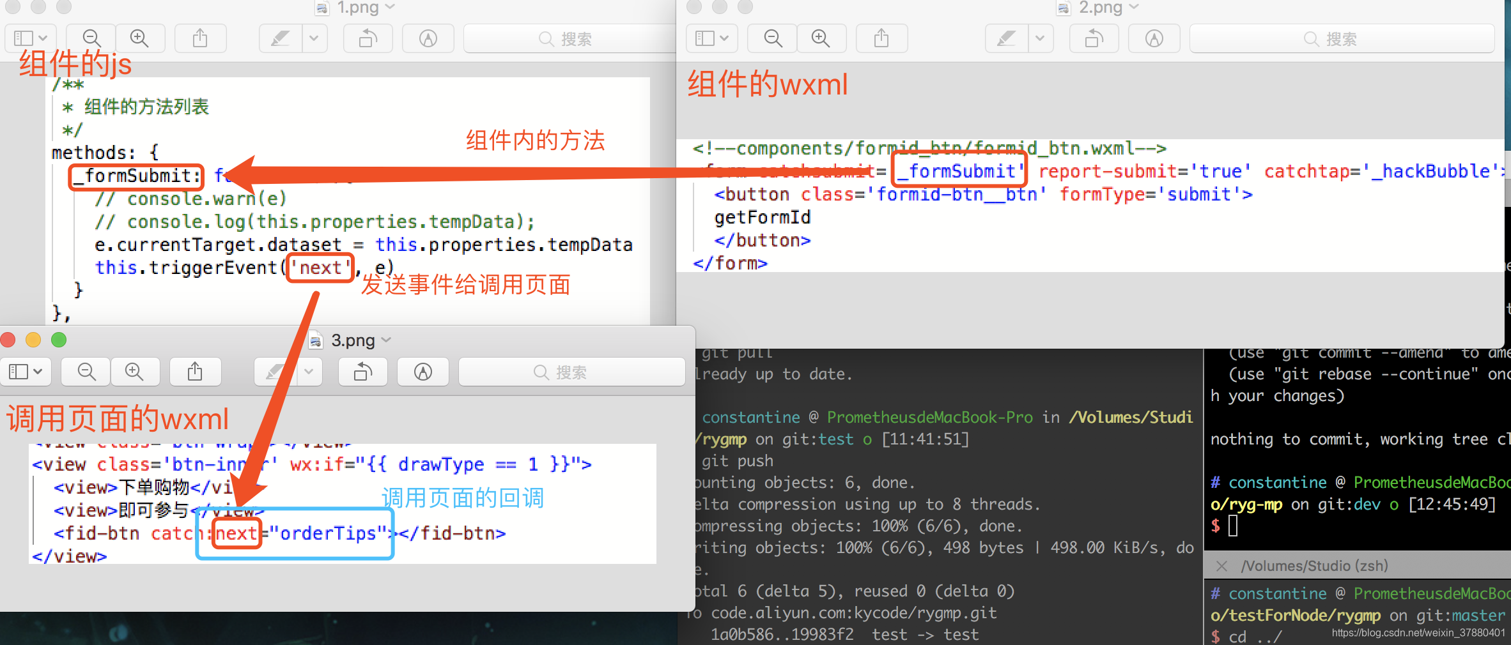Focus the search field in 1.png window

coord(569,38)
